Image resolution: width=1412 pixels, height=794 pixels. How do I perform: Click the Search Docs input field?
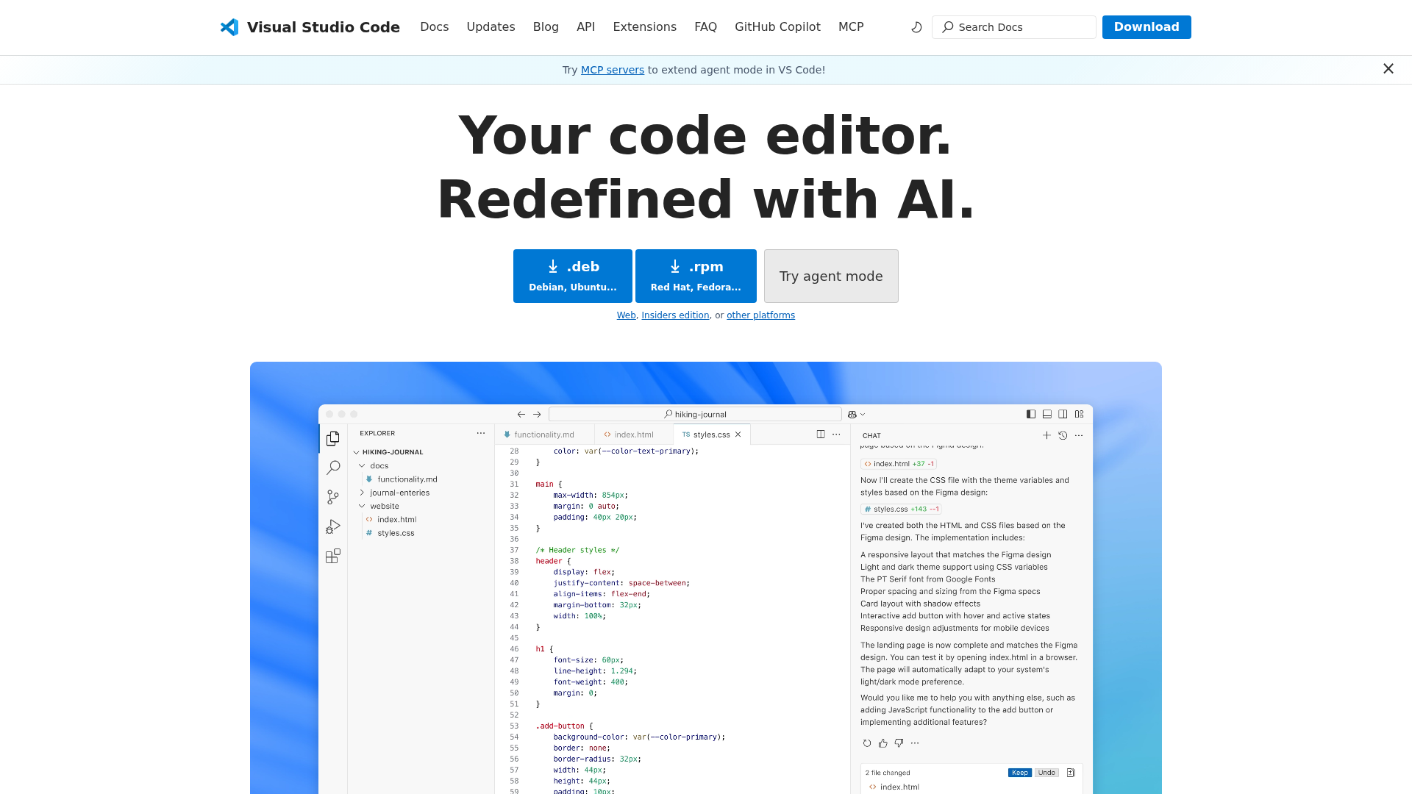pyautogui.click(x=1014, y=27)
